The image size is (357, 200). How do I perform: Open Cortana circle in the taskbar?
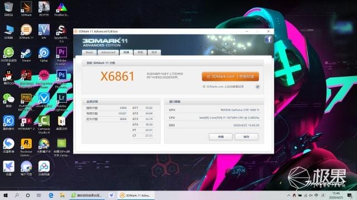pos(27,195)
